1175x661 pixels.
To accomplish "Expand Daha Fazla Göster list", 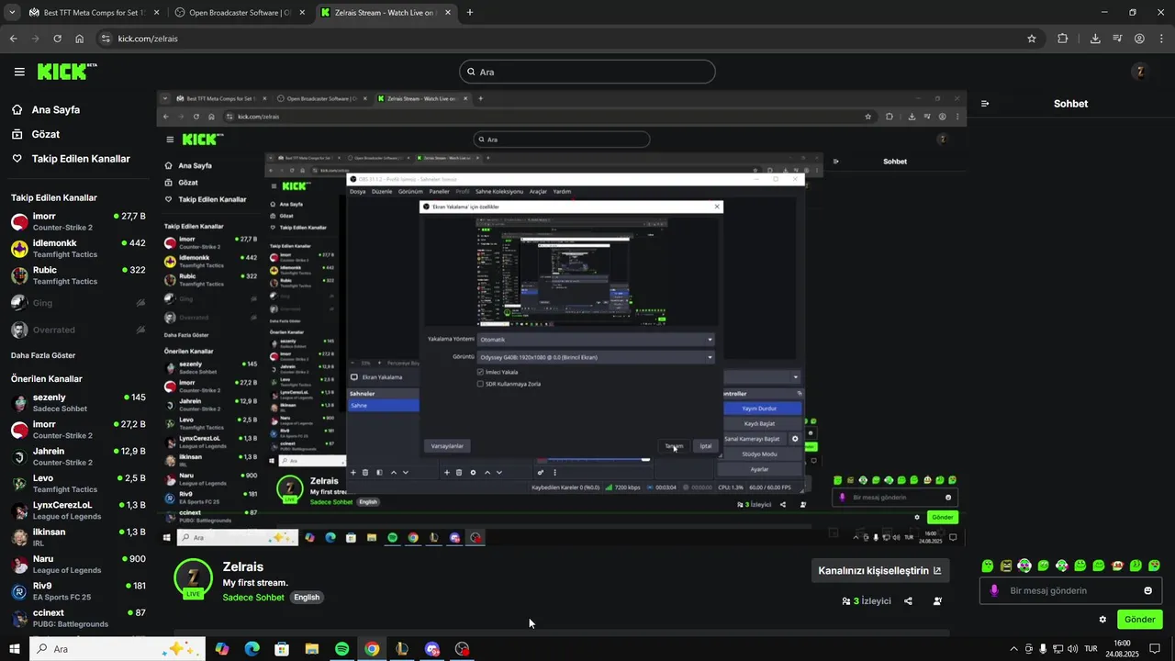I will [x=43, y=355].
